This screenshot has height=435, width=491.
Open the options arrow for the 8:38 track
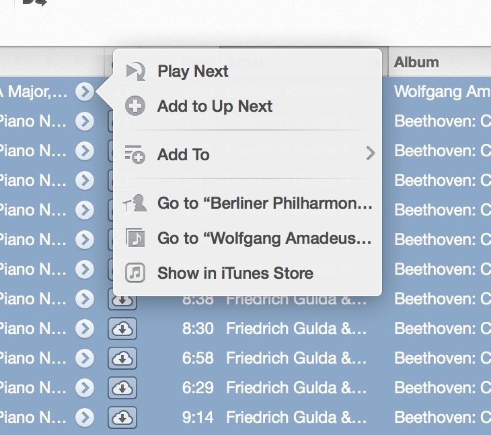(84, 299)
